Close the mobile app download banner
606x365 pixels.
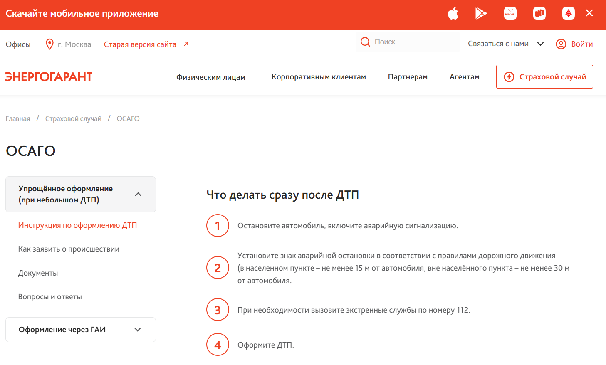point(589,13)
